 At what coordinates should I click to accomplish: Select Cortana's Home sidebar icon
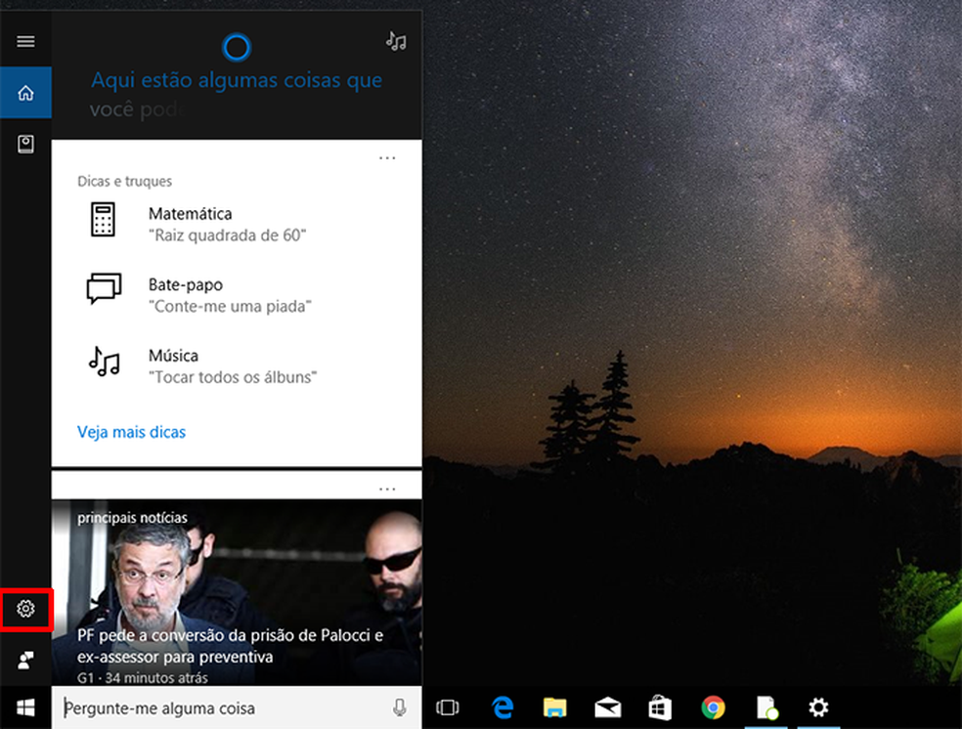(24, 92)
